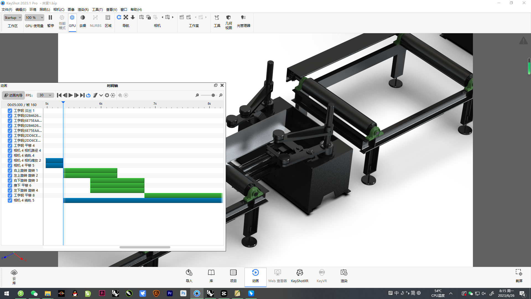Uncheck the 推下 平移 6 track
Image resolution: width=531 pixels, height=299 pixels.
[10, 185]
